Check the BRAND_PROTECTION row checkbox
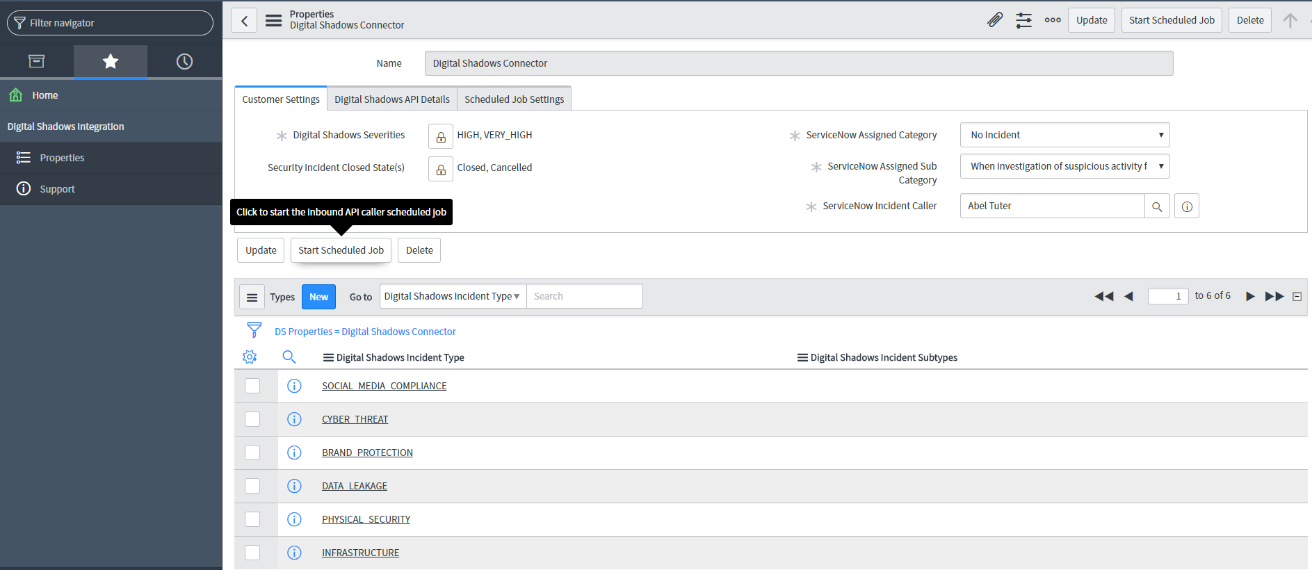This screenshot has height=570, width=1312. [x=252, y=453]
